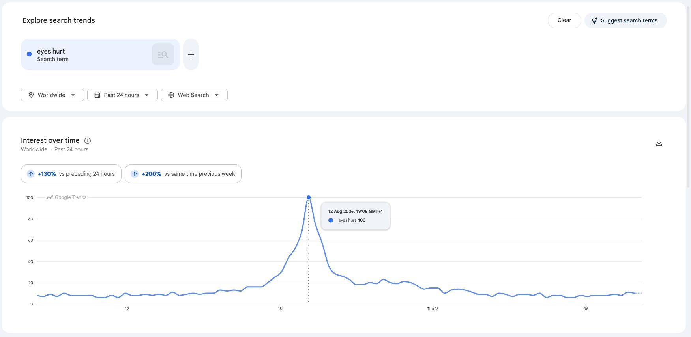The width and height of the screenshot is (691, 337).
Task: Click the blue dot beside eyes hurt term
Action: click(29, 54)
